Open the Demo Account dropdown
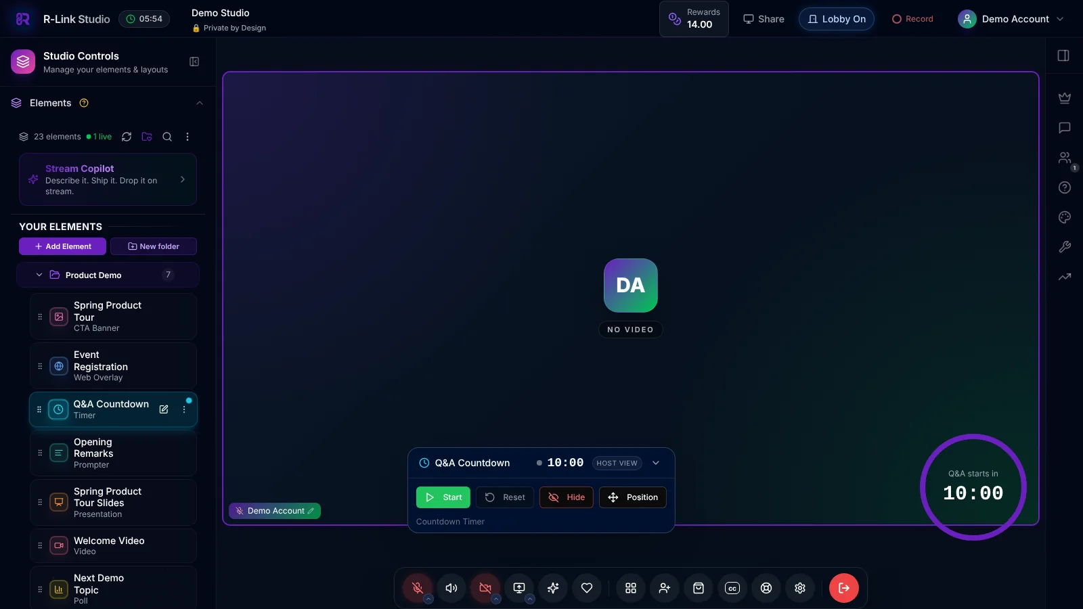Screen dimensions: 1083x609 [x=1011, y=19]
